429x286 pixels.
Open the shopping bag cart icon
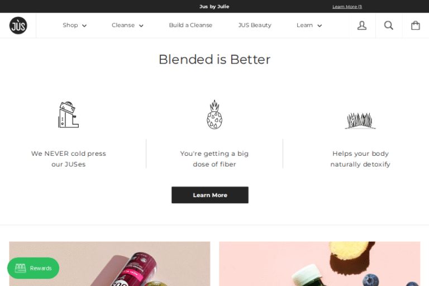(416, 26)
